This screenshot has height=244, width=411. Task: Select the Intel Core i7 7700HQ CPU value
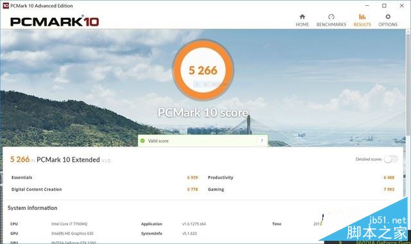pyautogui.click(x=69, y=224)
